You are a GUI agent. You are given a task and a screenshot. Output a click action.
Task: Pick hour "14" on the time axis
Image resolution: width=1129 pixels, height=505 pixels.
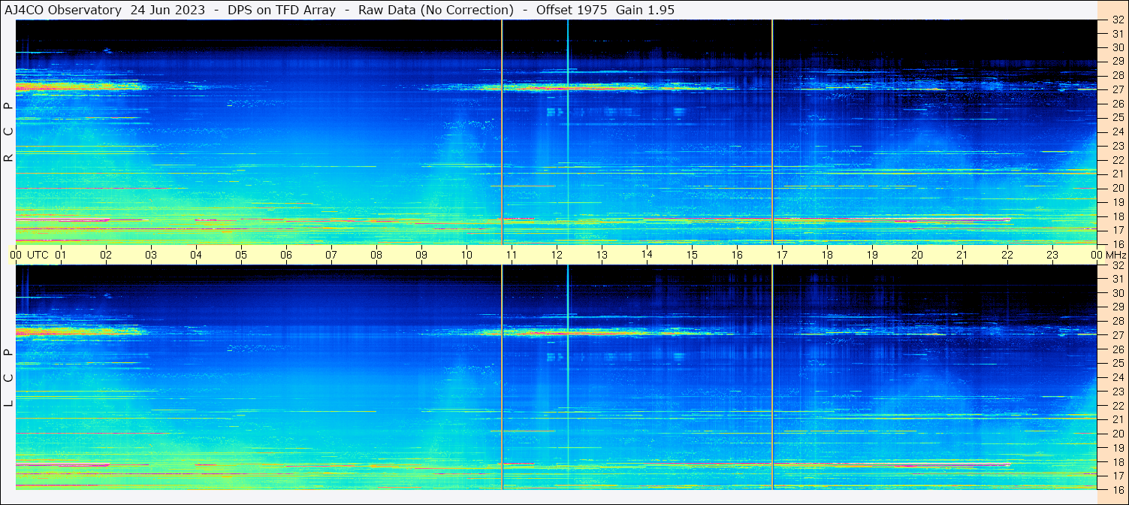(x=647, y=254)
